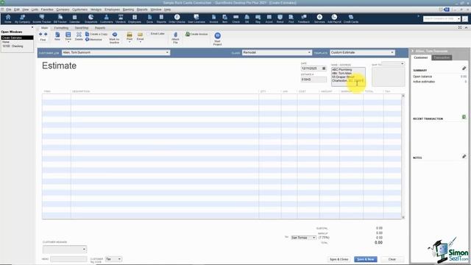471x265 pixels.
Task: Click the Estimate number field
Action: coord(314,79)
